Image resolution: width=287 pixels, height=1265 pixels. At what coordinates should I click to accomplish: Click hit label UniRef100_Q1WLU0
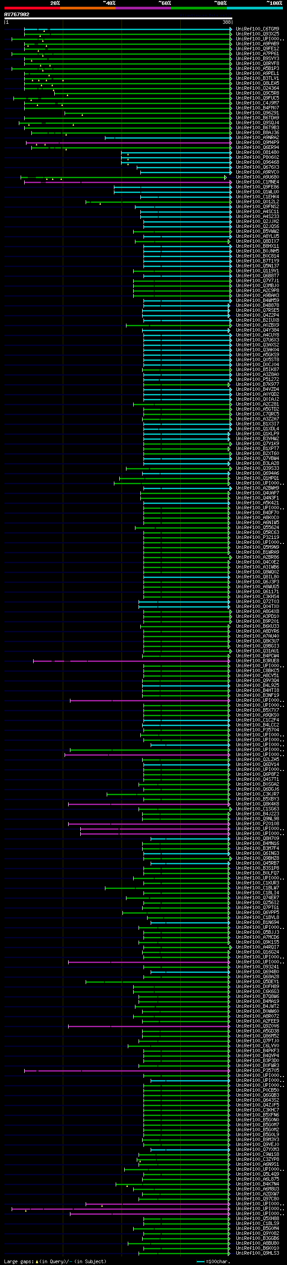(257, 192)
